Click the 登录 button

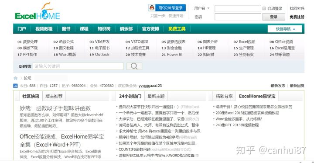point(273,17)
